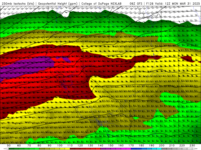Click the '220' legend scale value
This screenshot has height=150, width=201.
pos(182,145)
